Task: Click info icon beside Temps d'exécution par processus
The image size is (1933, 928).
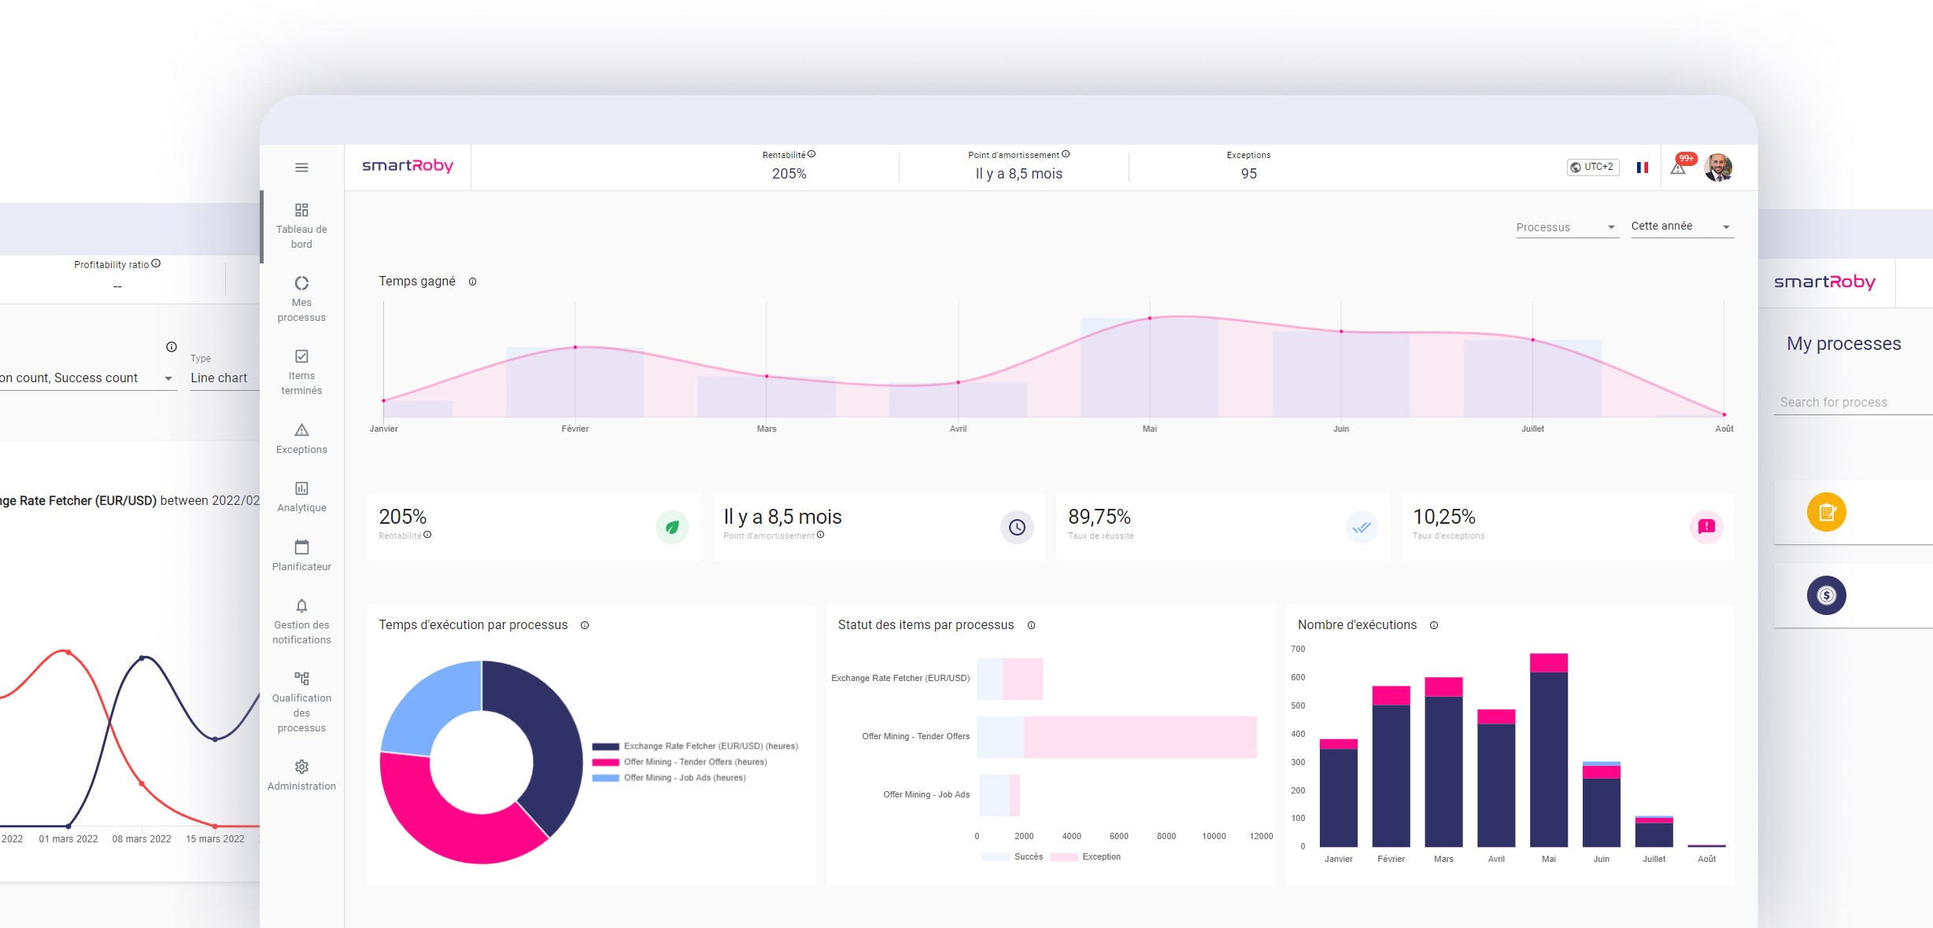Action: 585,625
